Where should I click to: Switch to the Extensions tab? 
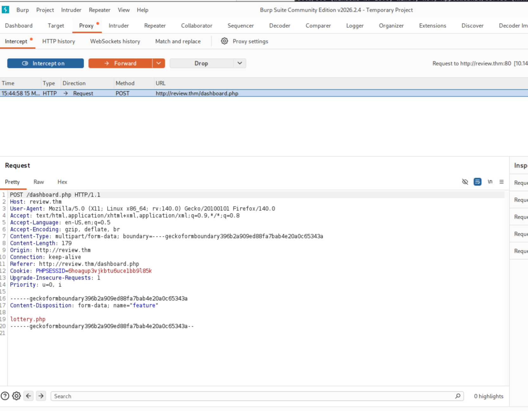(433, 26)
